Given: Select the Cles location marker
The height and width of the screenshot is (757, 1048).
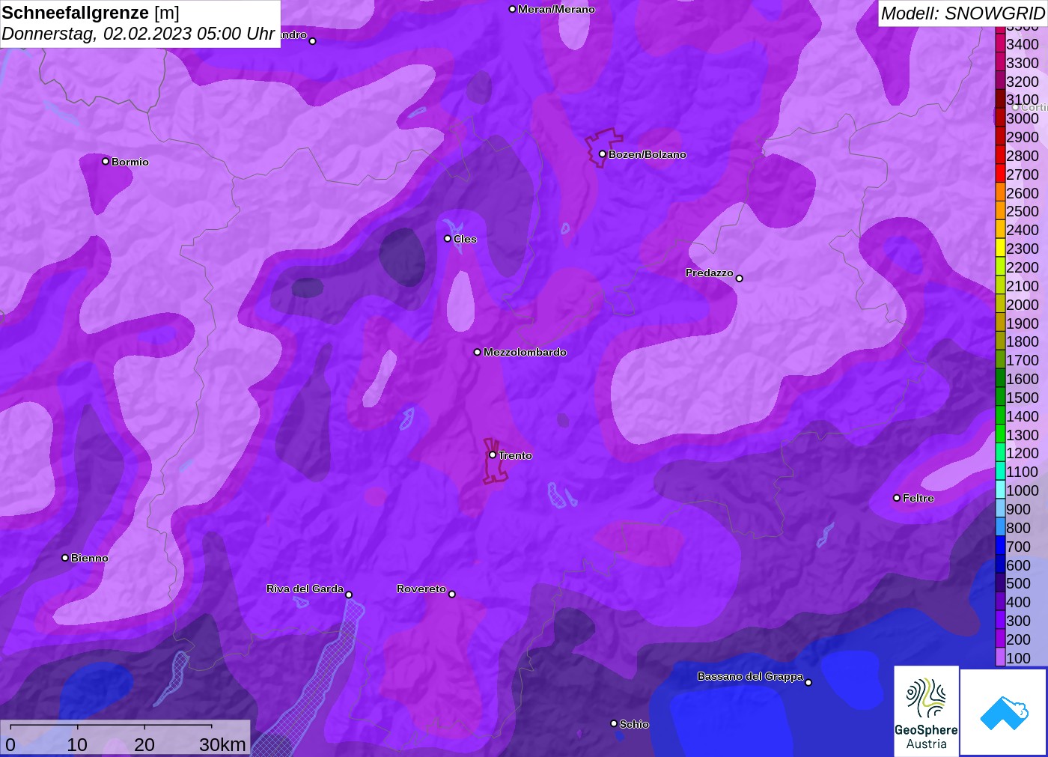Looking at the screenshot, I should click(x=448, y=239).
